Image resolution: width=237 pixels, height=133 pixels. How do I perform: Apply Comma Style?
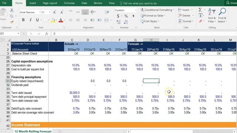[133, 16]
